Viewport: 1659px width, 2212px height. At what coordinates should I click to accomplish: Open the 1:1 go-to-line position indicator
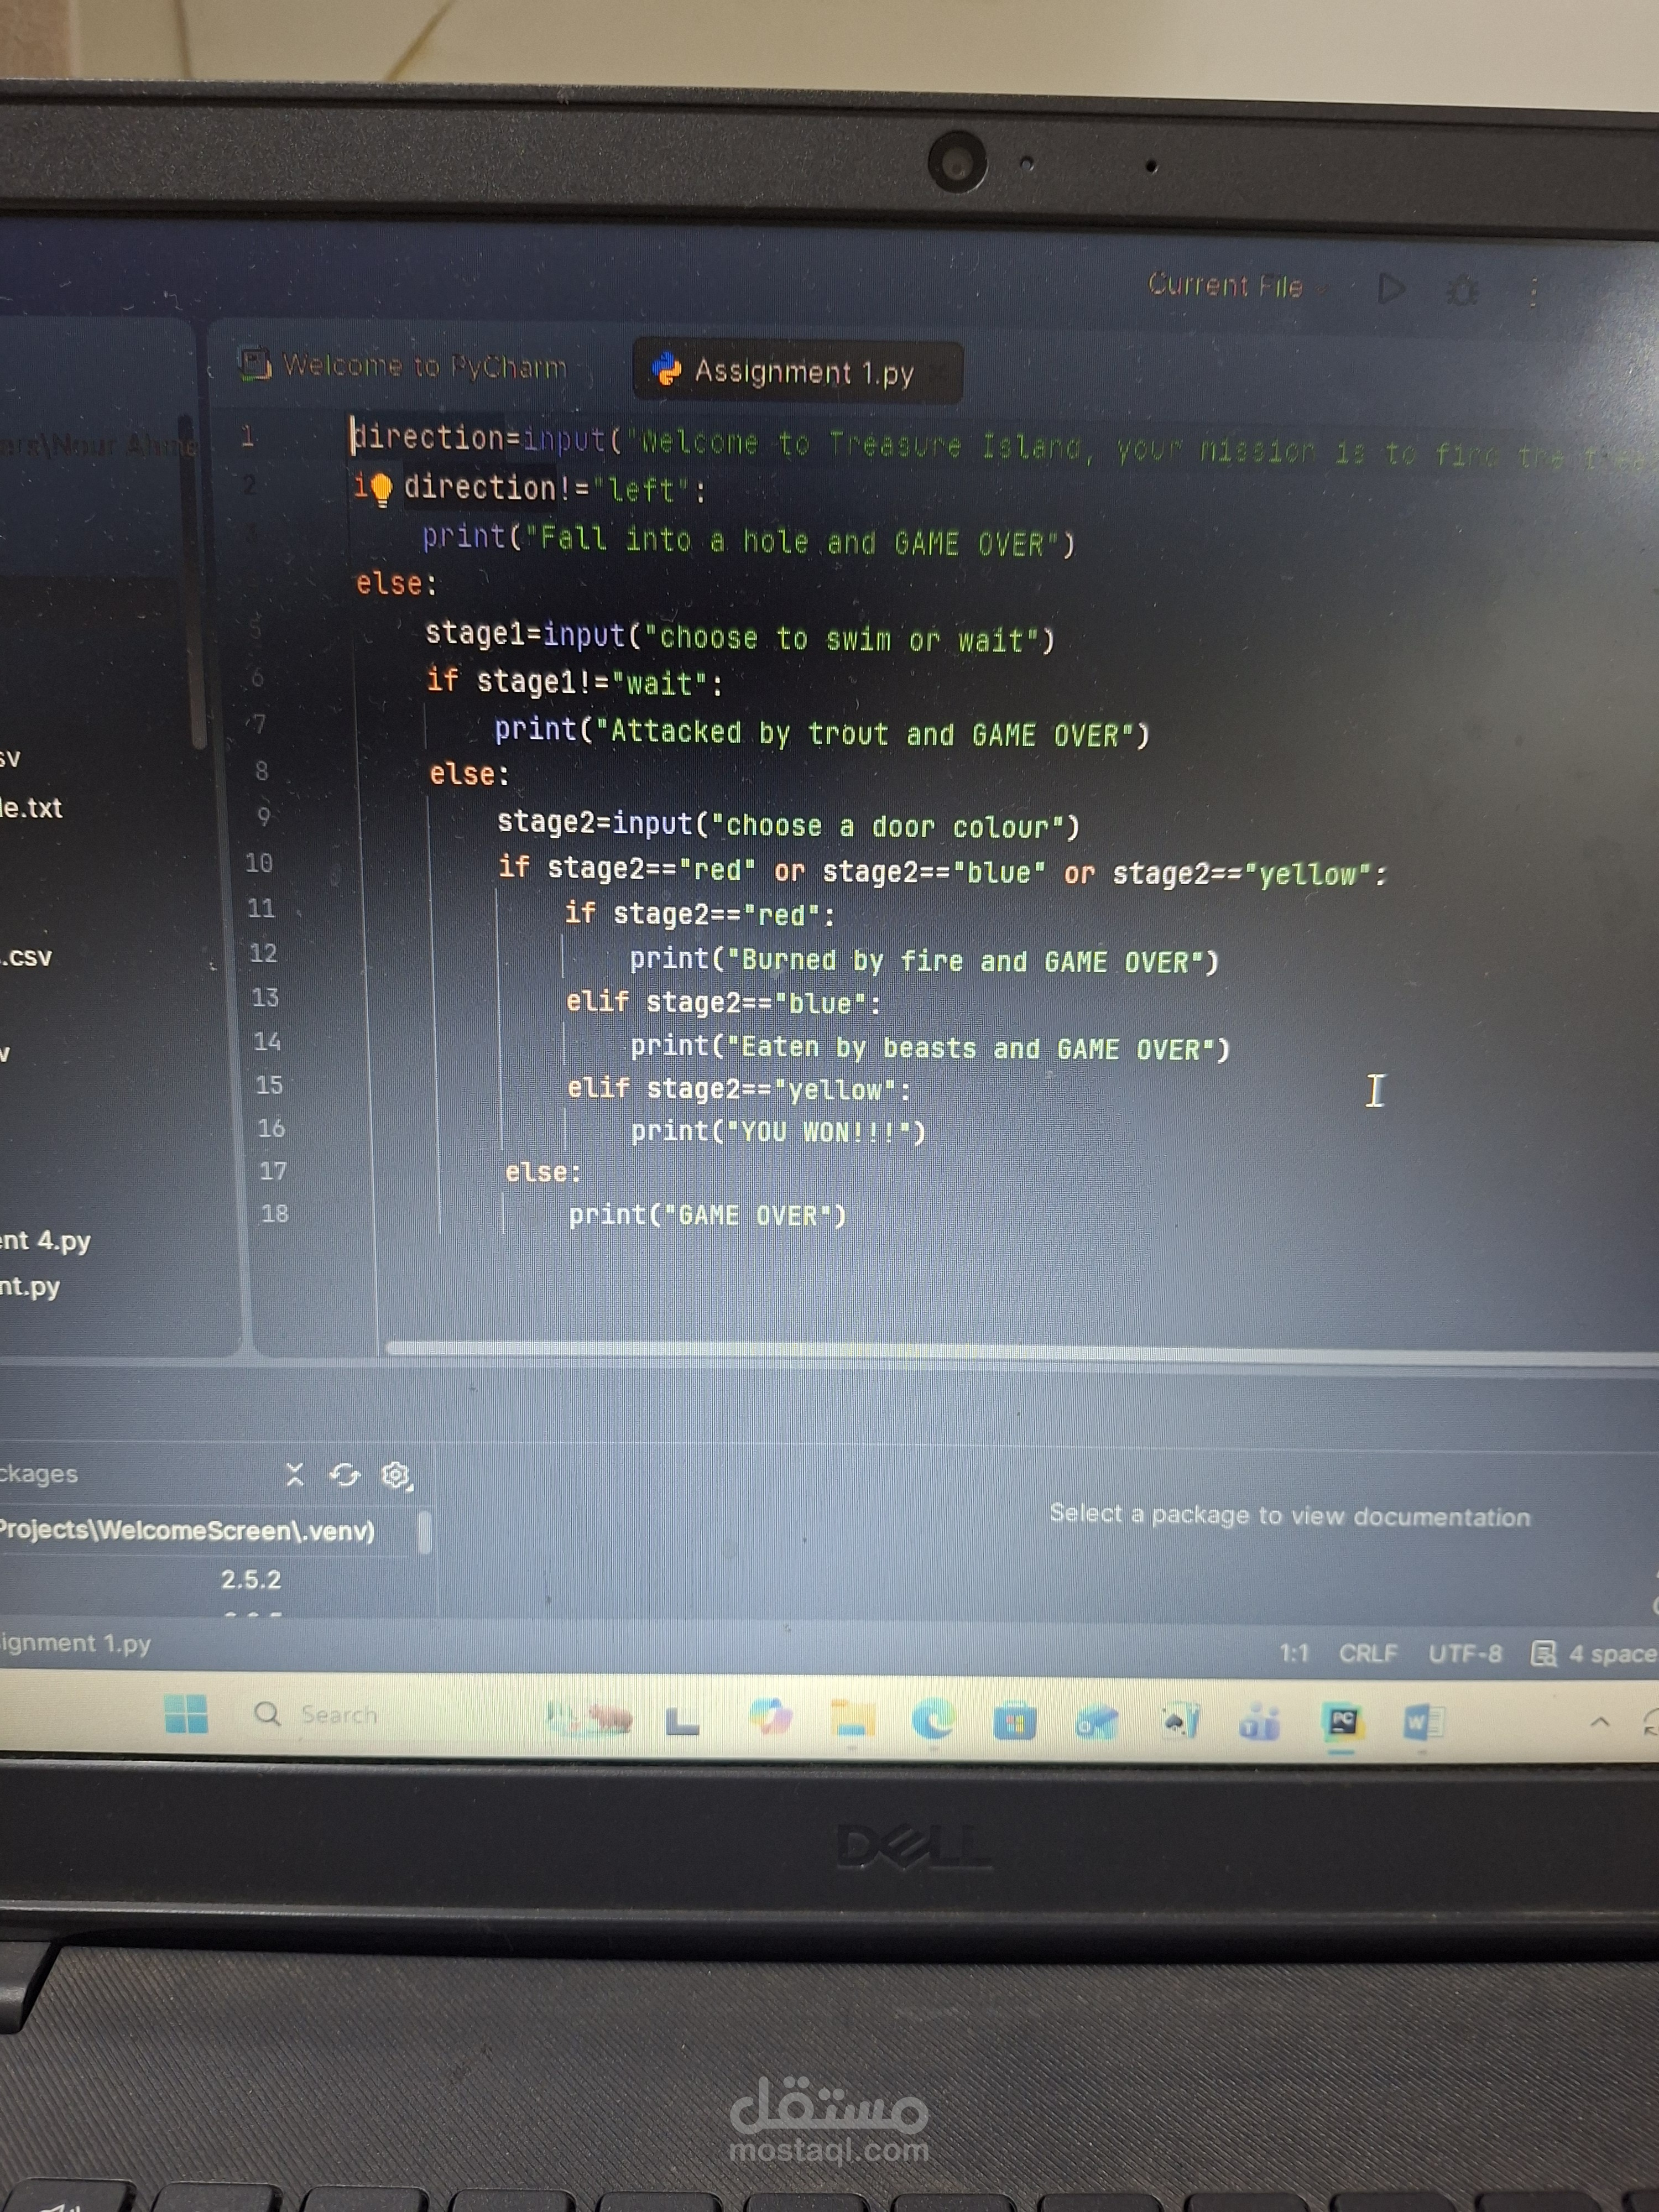point(1294,1653)
